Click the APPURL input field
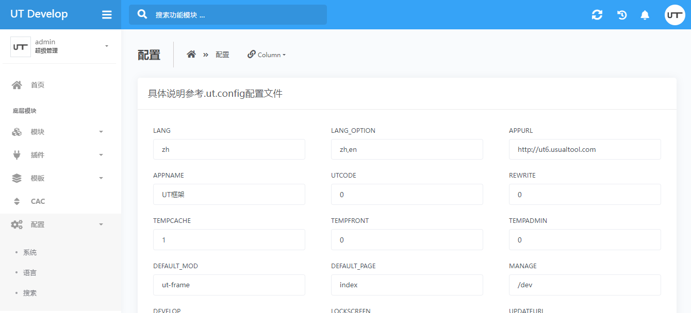 point(585,149)
